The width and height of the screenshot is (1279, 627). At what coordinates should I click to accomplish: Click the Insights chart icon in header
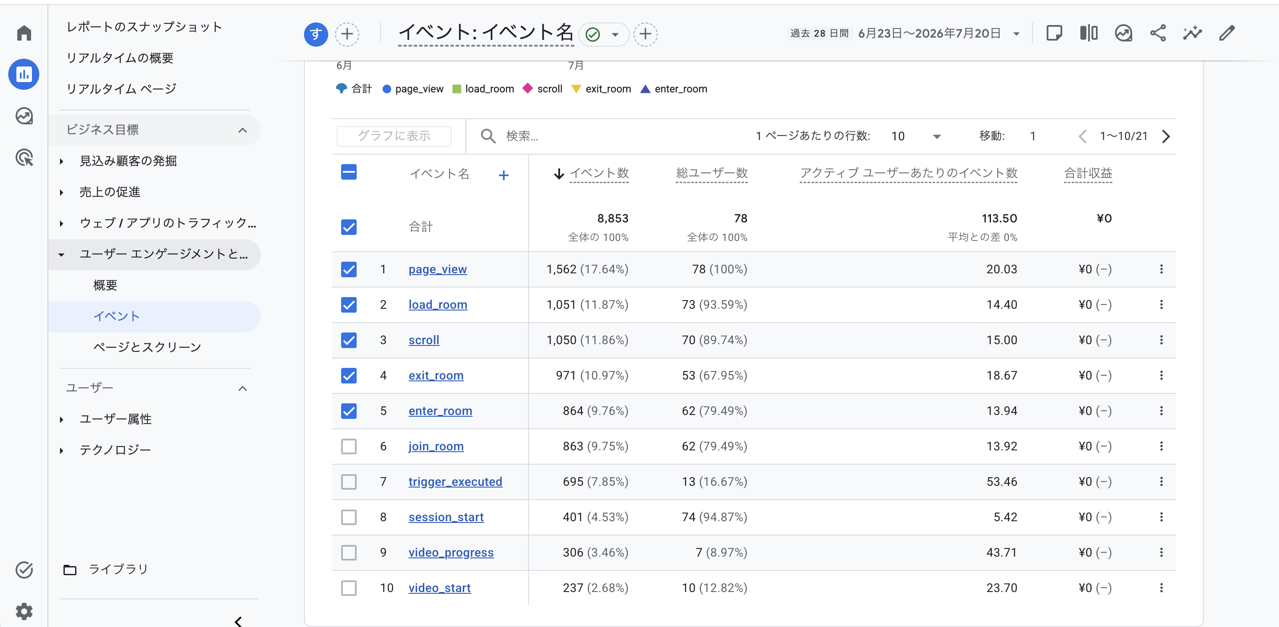pyautogui.click(x=1123, y=33)
